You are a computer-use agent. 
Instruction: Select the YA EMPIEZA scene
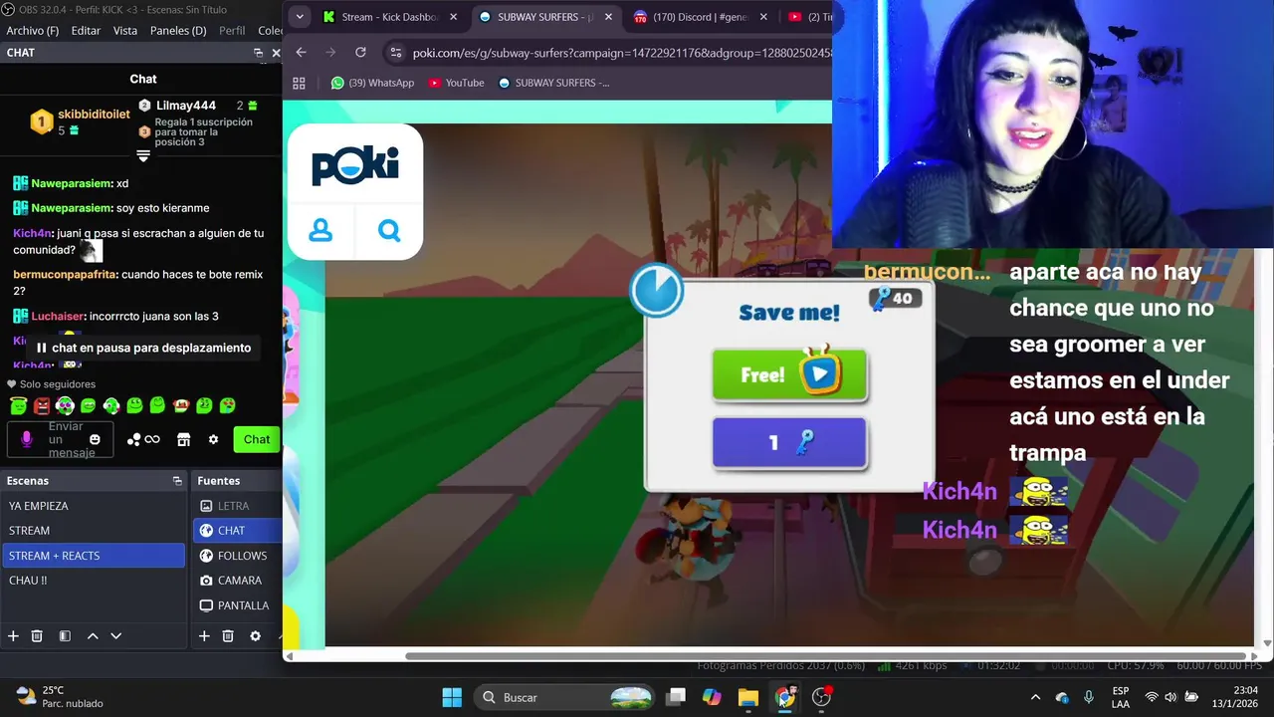point(94,506)
